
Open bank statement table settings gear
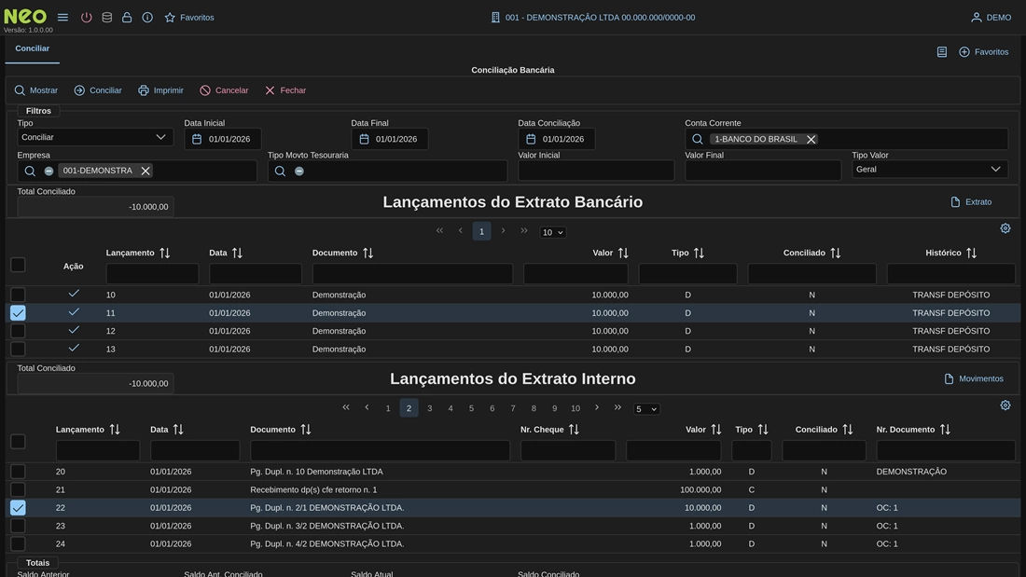(x=1005, y=228)
